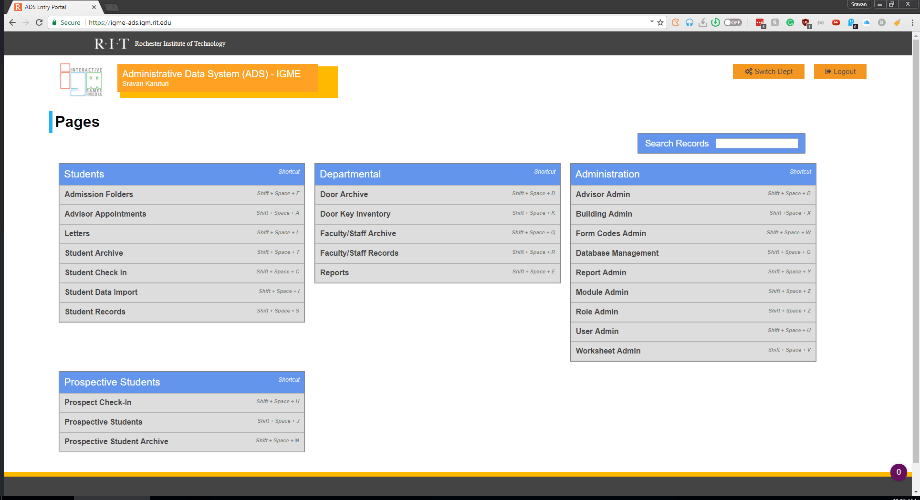Click the red fast-forward extension icon
920x500 pixels.
(836, 22)
